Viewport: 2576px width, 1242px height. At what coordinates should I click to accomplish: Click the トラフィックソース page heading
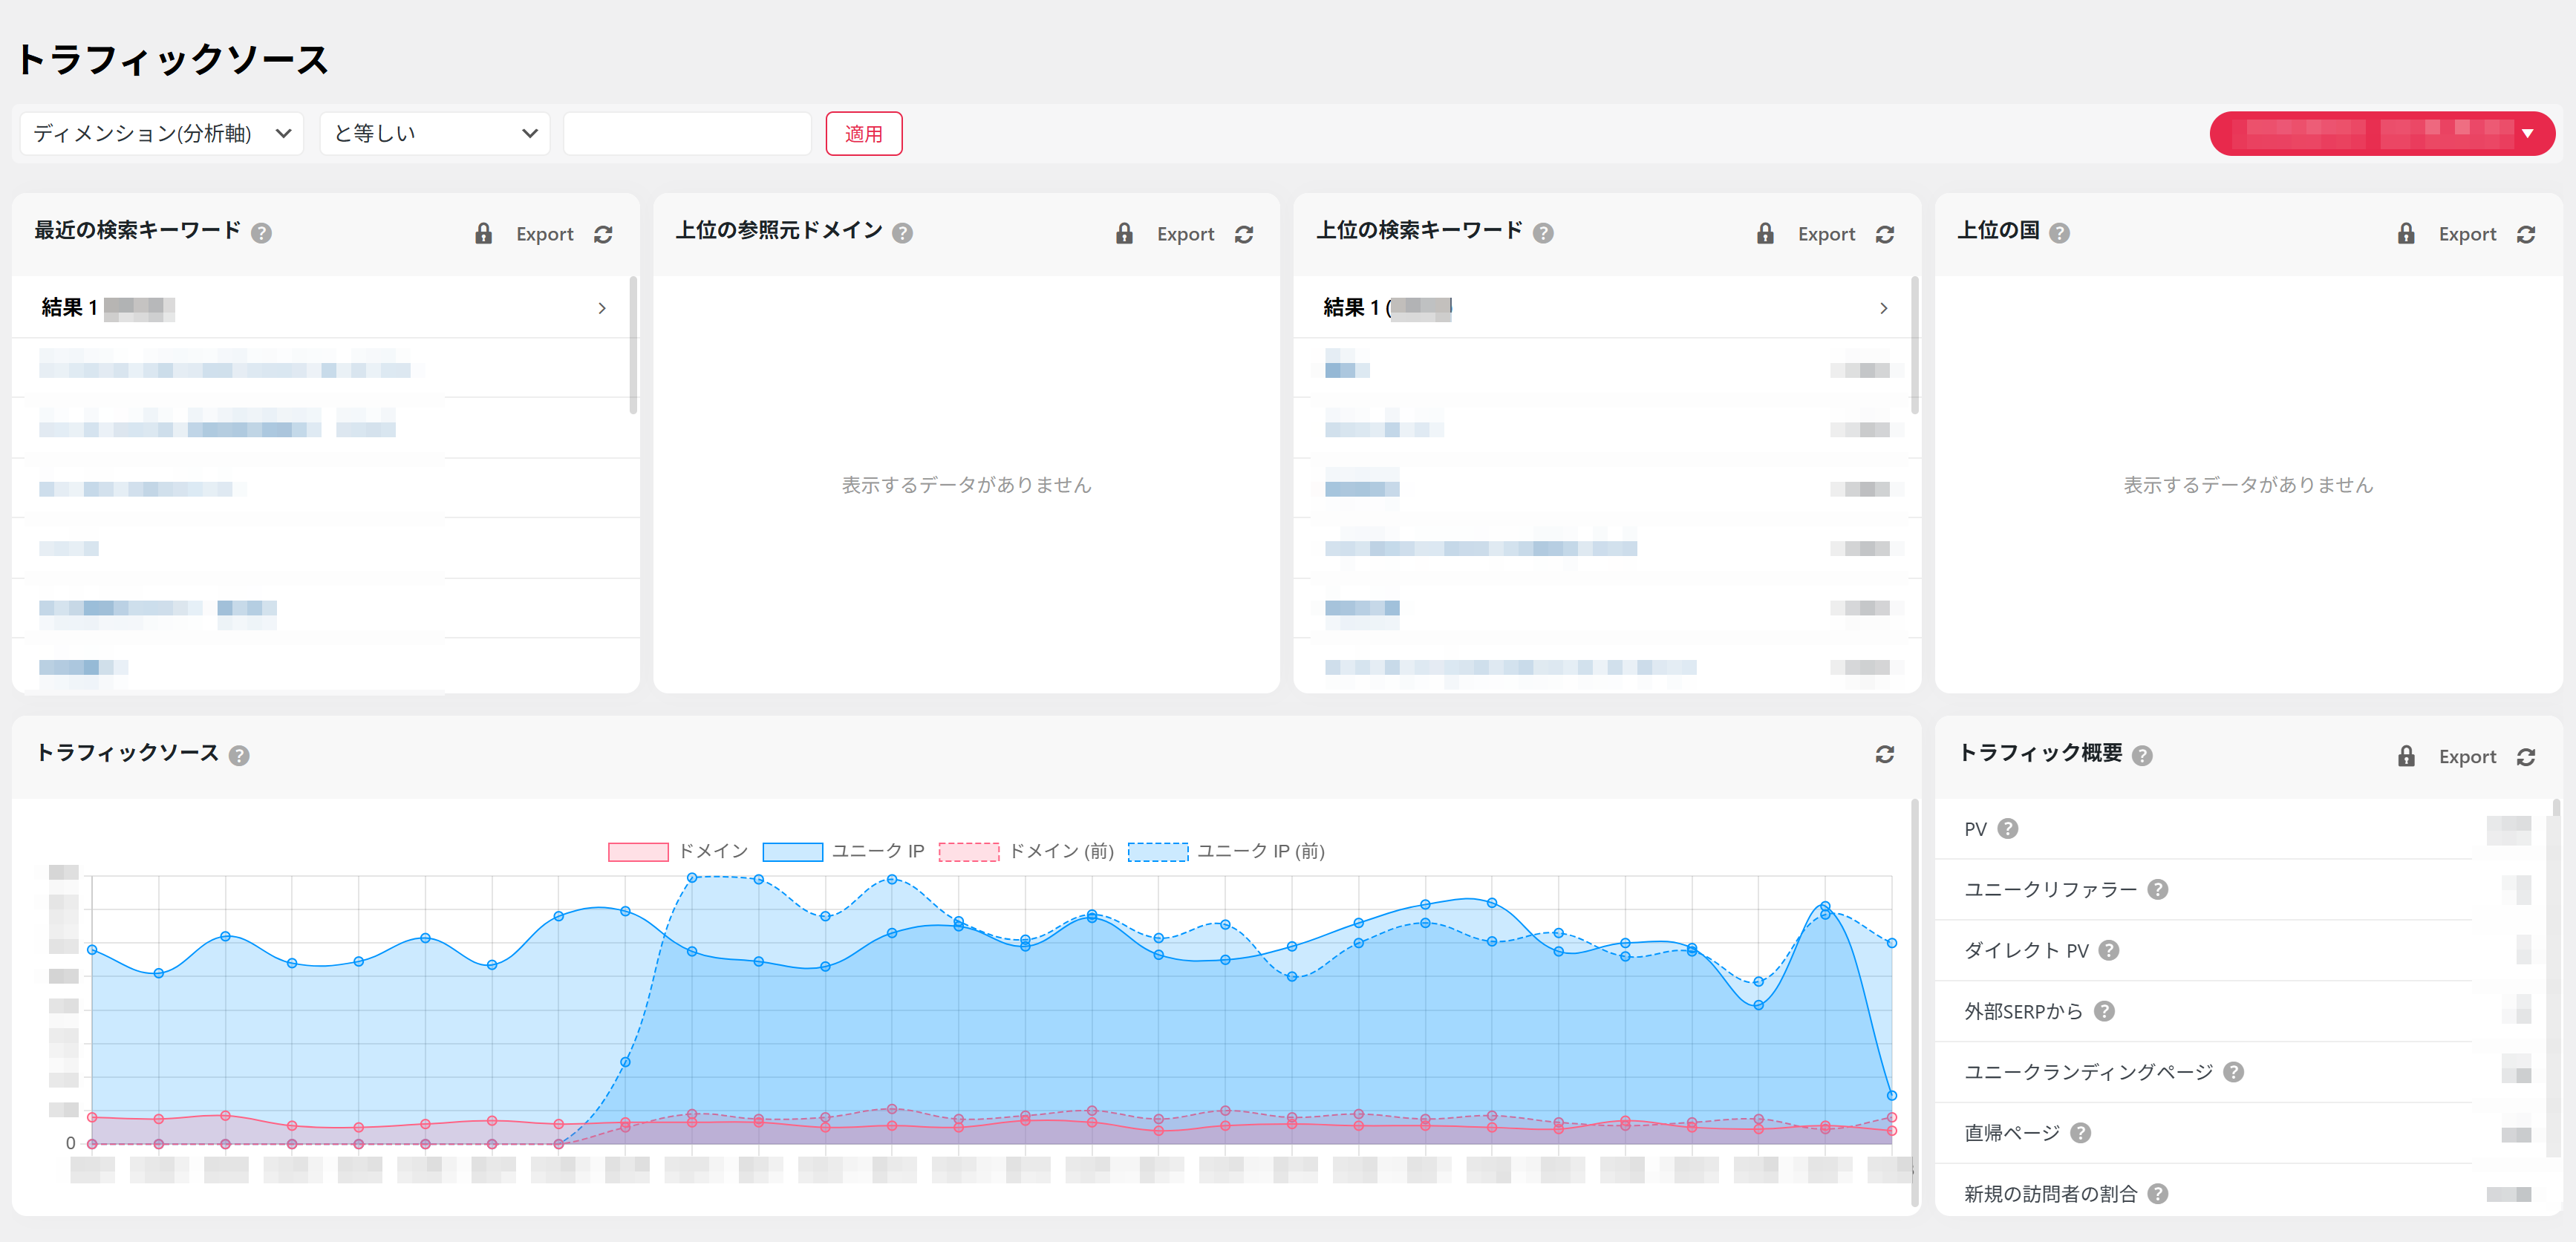172,60
